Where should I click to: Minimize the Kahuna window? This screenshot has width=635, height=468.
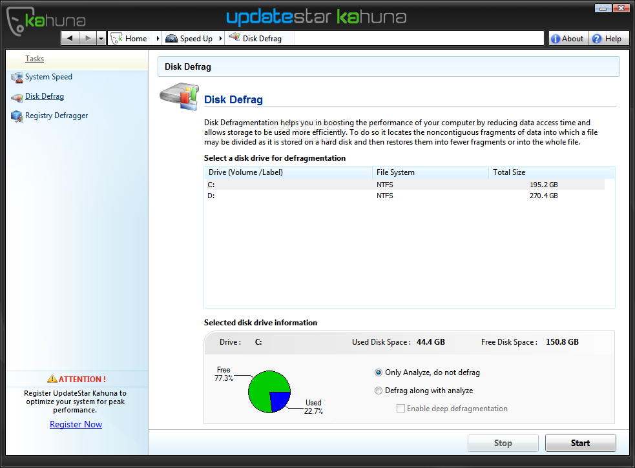pos(603,8)
